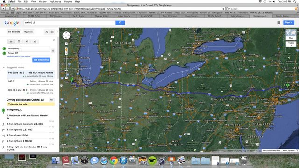Open the link sharing chain icon
Viewport: 299px width, 168px height.
pyautogui.click(x=52, y=32)
